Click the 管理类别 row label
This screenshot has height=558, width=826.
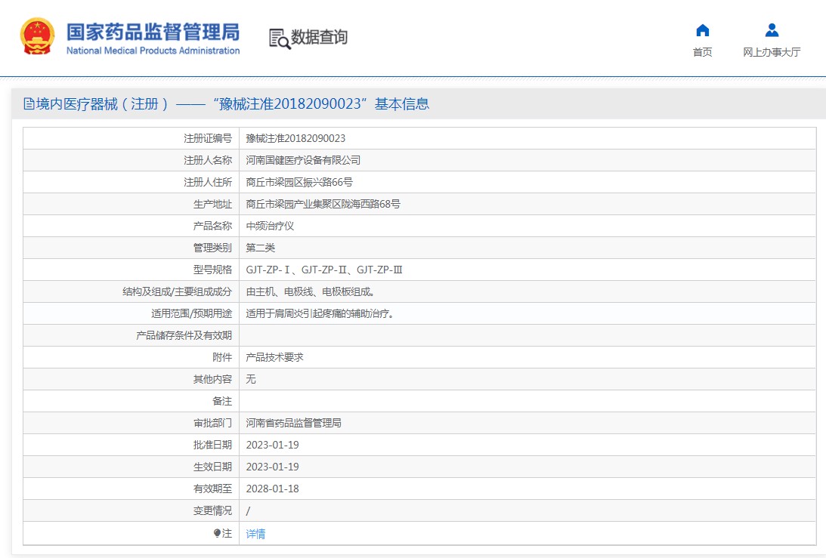click(x=212, y=248)
